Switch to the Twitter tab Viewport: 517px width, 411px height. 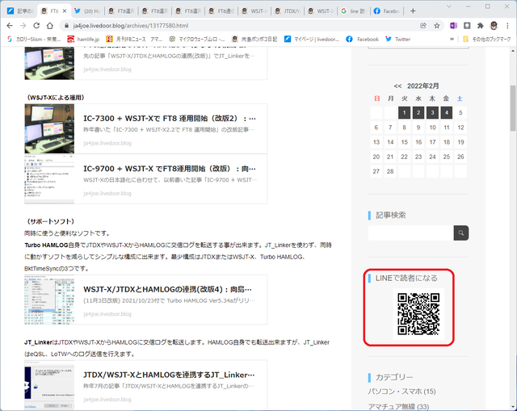pyautogui.click(x=87, y=10)
